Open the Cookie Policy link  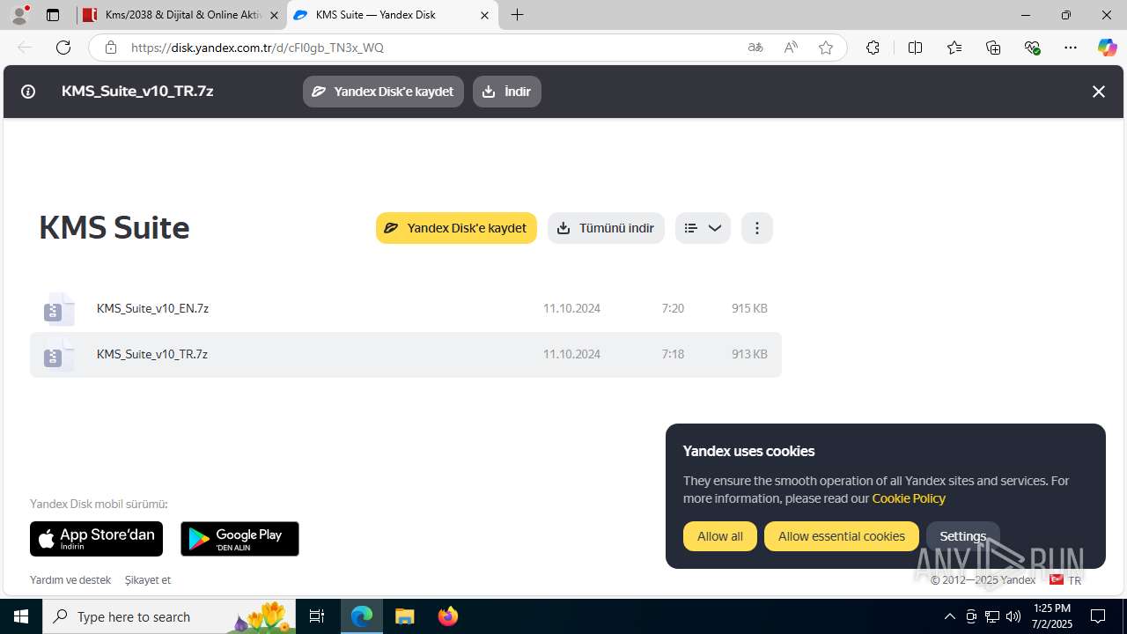909,498
